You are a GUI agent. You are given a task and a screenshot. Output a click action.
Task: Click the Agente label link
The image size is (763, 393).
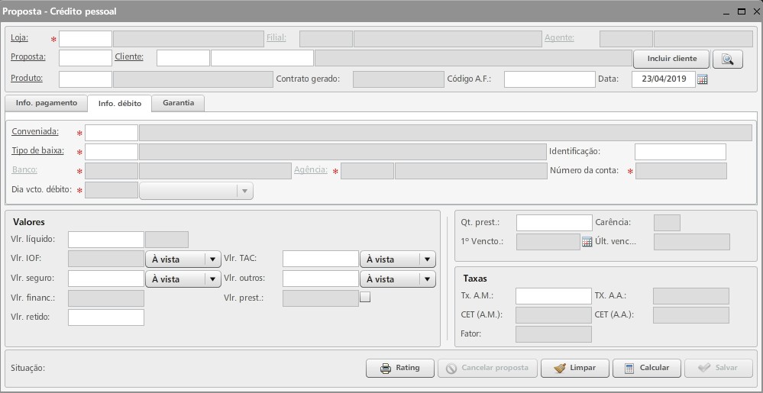point(560,37)
